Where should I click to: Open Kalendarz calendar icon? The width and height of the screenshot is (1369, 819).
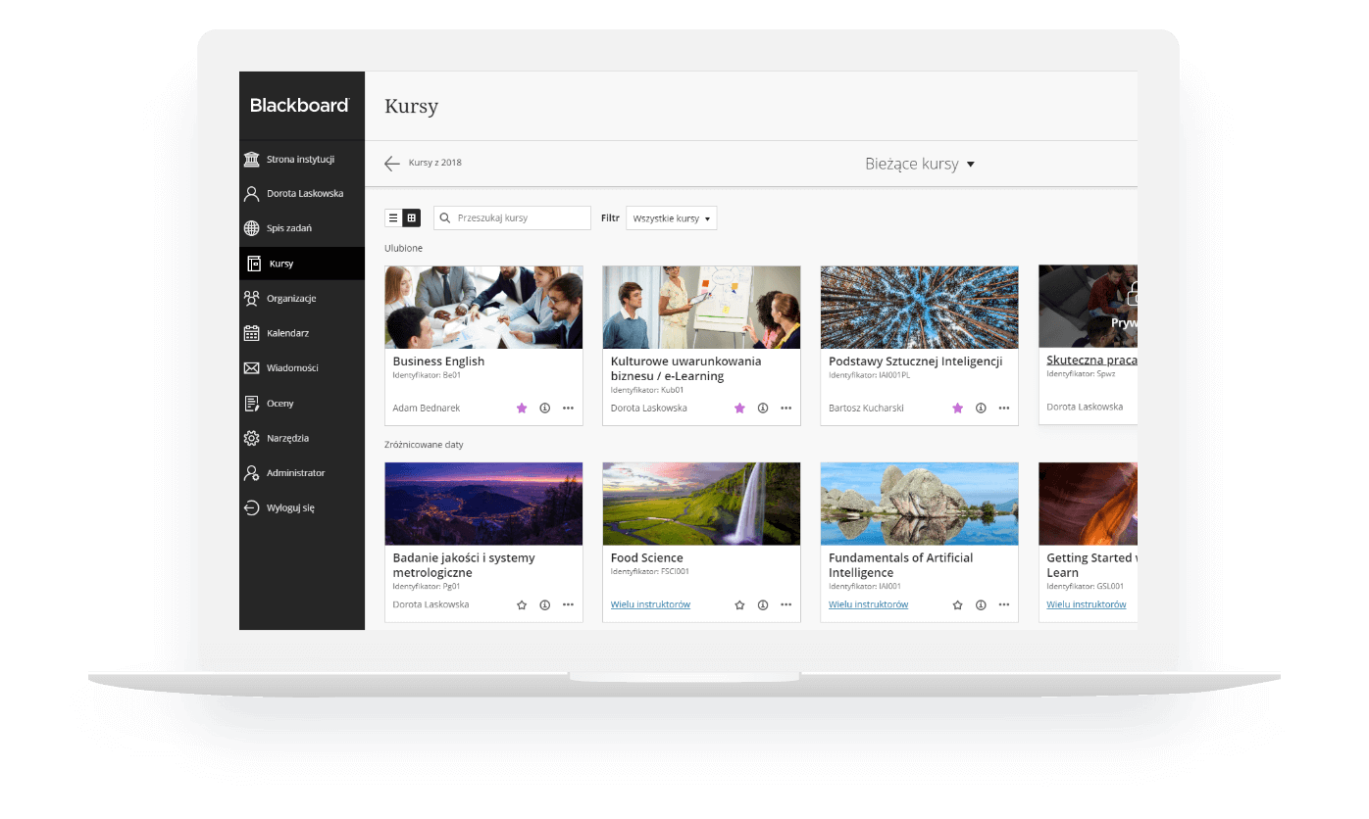[x=252, y=333]
